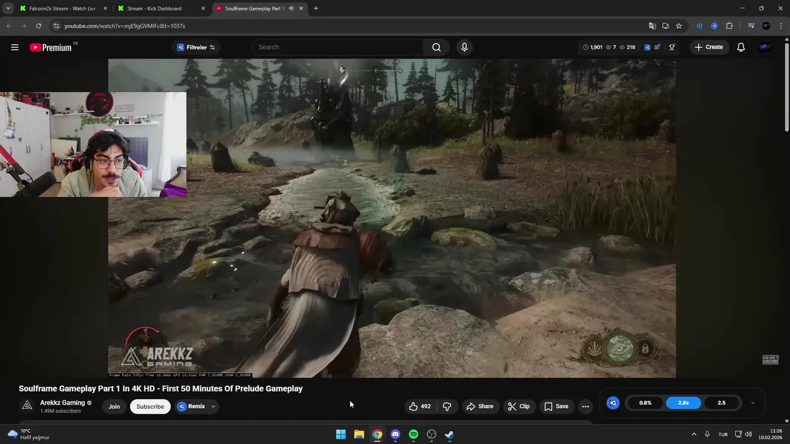Click the vidIQ badge in YouTube header stats
The image size is (790, 444).
point(647,47)
